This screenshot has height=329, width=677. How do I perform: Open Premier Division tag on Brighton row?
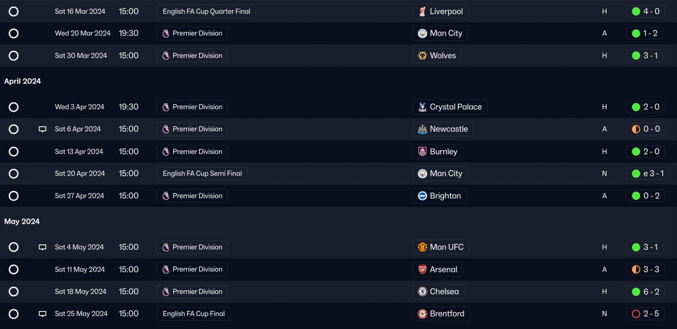[192, 196]
